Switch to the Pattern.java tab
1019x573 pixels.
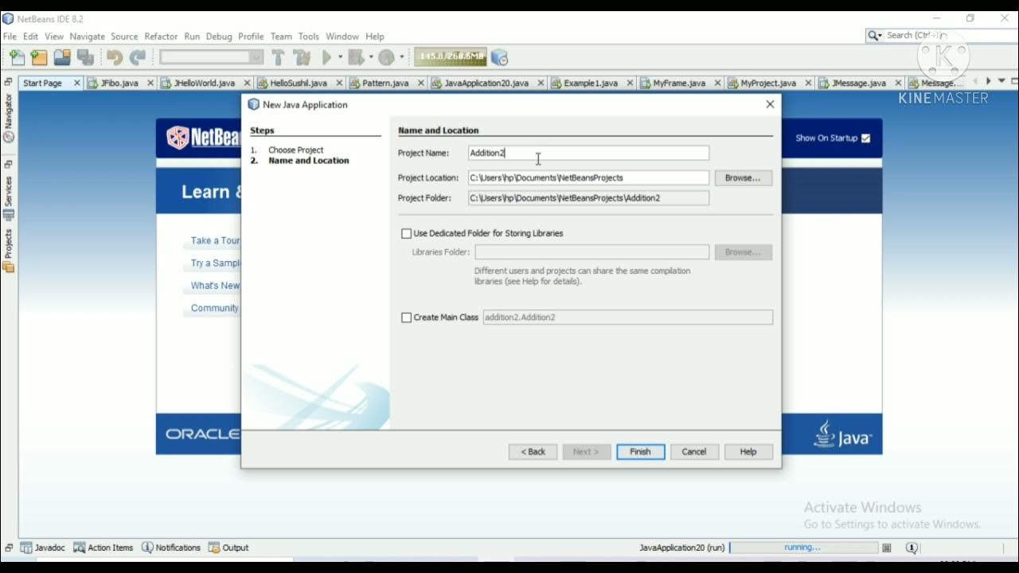pos(385,83)
